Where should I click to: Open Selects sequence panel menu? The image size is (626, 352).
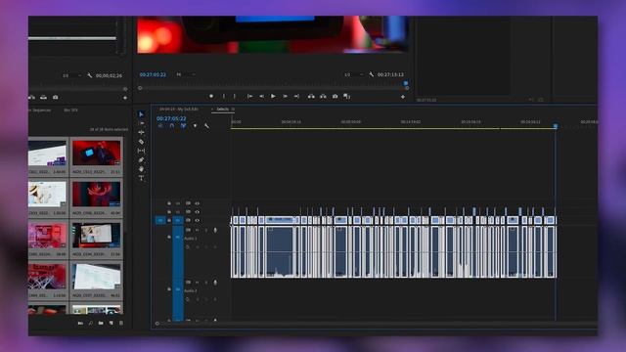(x=233, y=109)
